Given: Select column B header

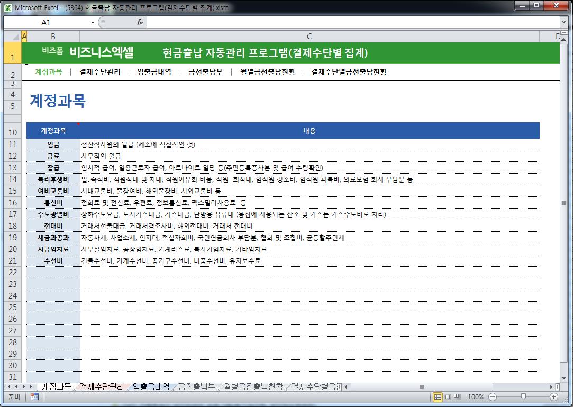Looking at the screenshot, I should 53,37.
